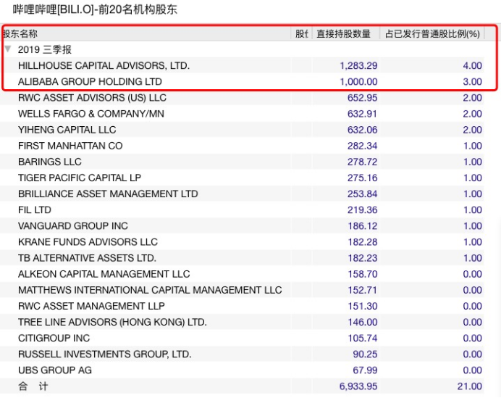The height and width of the screenshot is (398, 501).
Task: Click the 652.95 holding value
Action: [362, 98]
